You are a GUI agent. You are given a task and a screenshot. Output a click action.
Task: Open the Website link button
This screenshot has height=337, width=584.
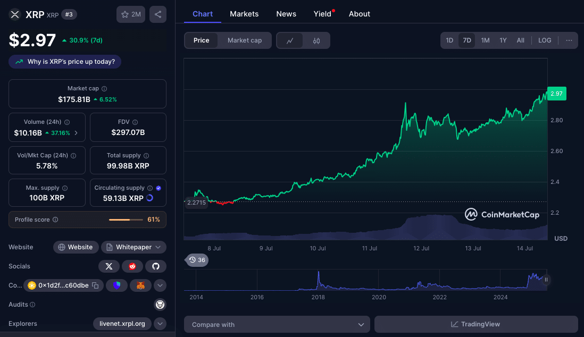(76, 247)
